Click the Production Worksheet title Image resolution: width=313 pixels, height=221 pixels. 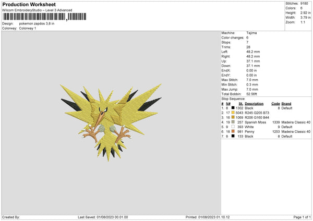29,5
